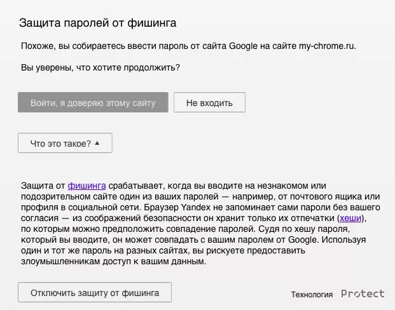This screenshot has height=310, width=395.
Task: Follow the "хеши" hyperlink
Action: click(x=354, y=218)
